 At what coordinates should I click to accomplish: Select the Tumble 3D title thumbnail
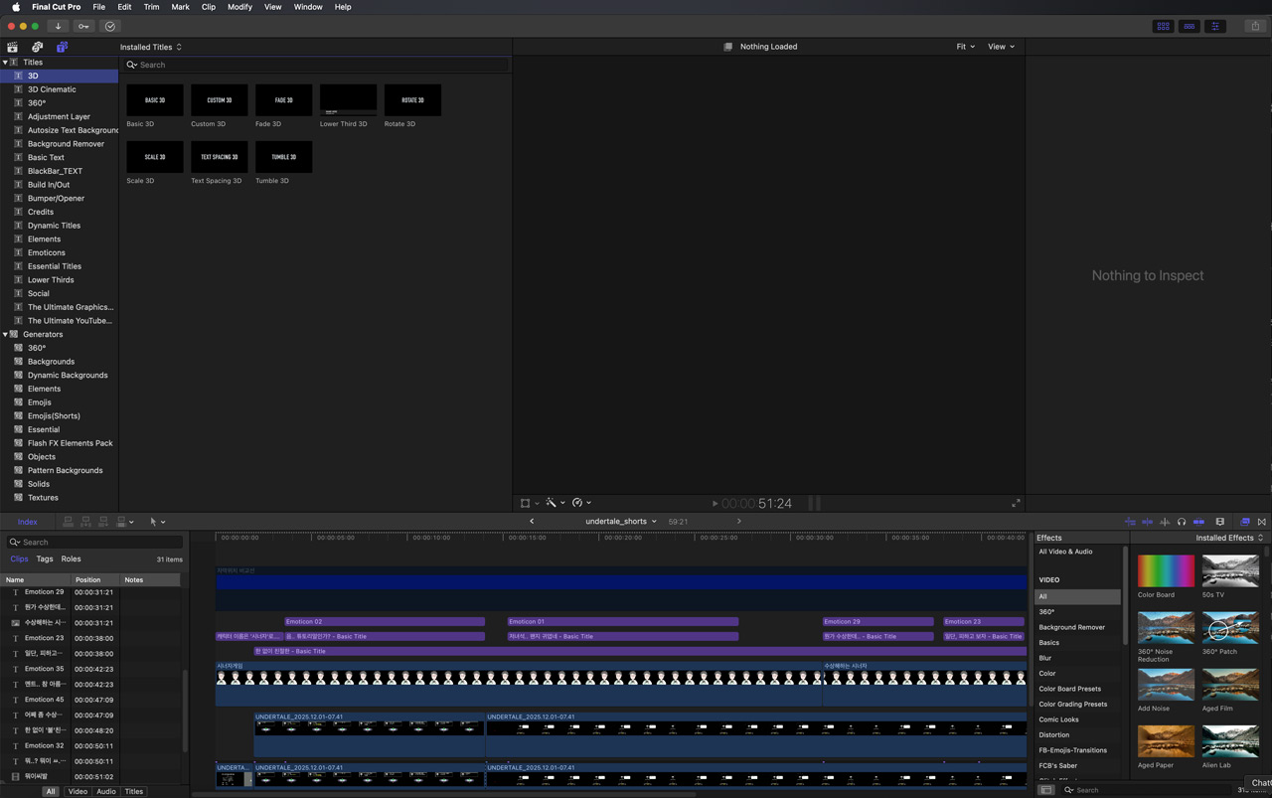283,157
